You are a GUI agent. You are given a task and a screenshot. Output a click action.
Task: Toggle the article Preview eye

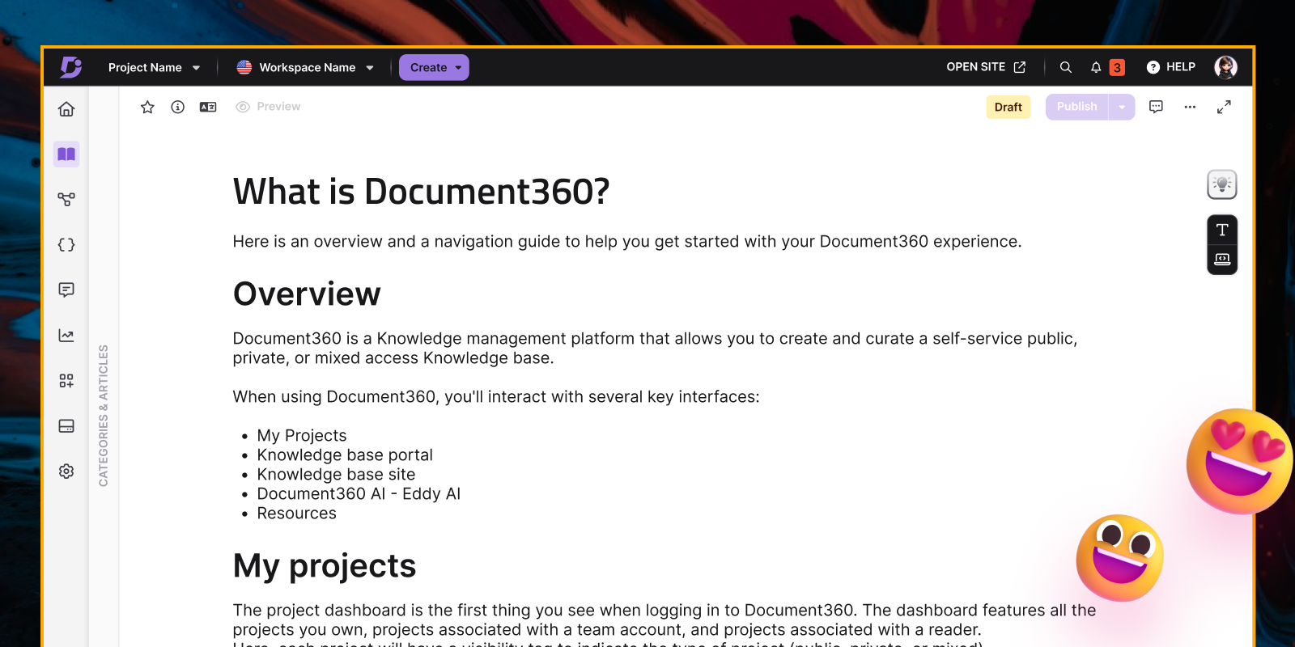pyautogui.click(x=268, y=107)
